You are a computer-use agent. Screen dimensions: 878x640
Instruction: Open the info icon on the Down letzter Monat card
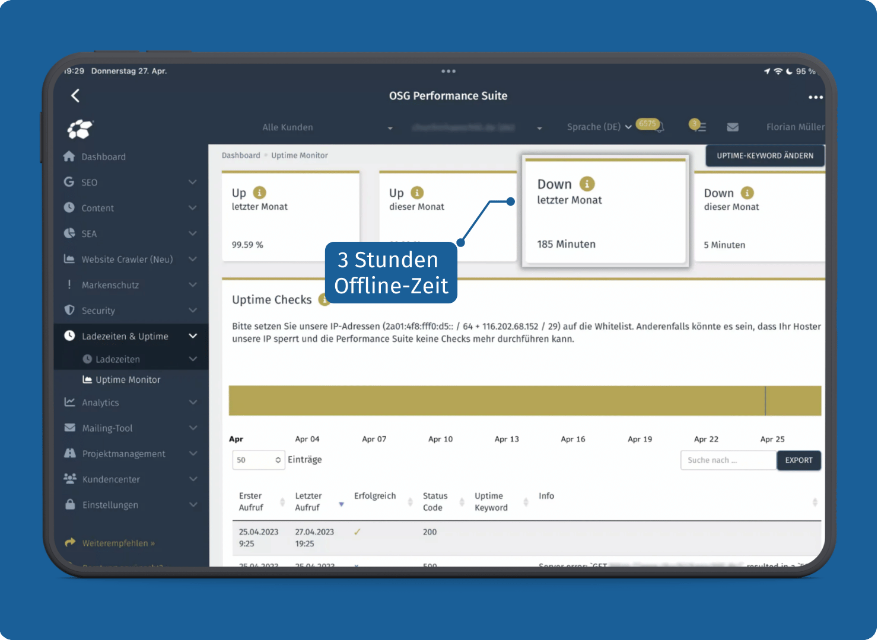(x=587, y=184)
